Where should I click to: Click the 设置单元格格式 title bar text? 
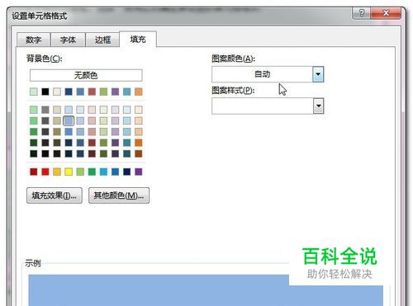[x=40, y=16]
